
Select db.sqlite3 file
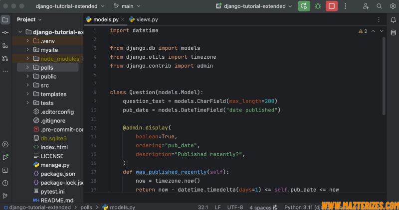pos(50,138)
